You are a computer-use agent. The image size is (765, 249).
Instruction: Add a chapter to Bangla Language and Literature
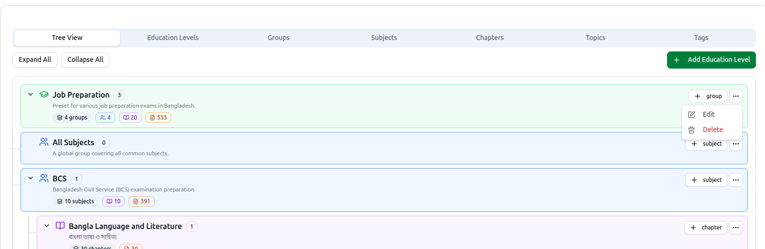tap(706, 228)
